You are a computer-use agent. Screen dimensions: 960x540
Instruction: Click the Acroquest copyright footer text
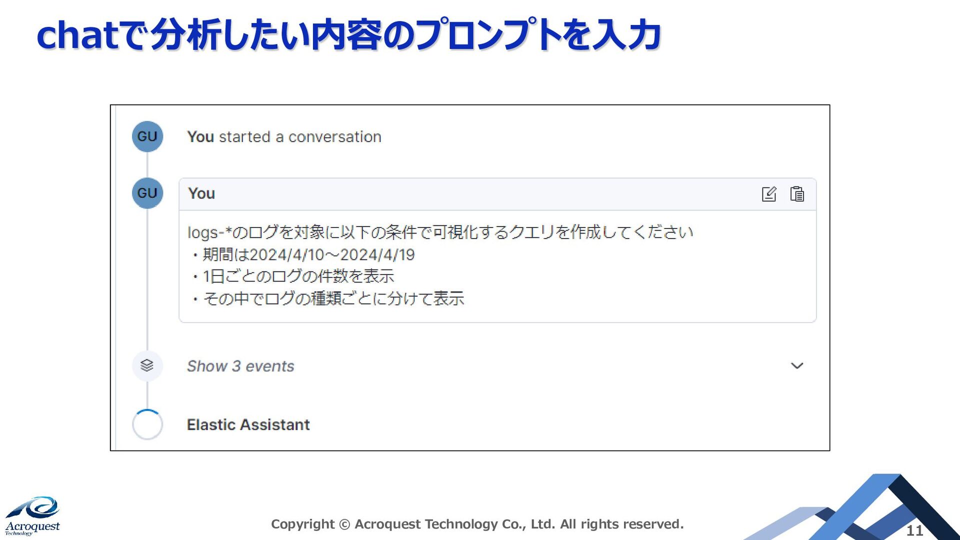pyautogui.click(x=477, y=524)
